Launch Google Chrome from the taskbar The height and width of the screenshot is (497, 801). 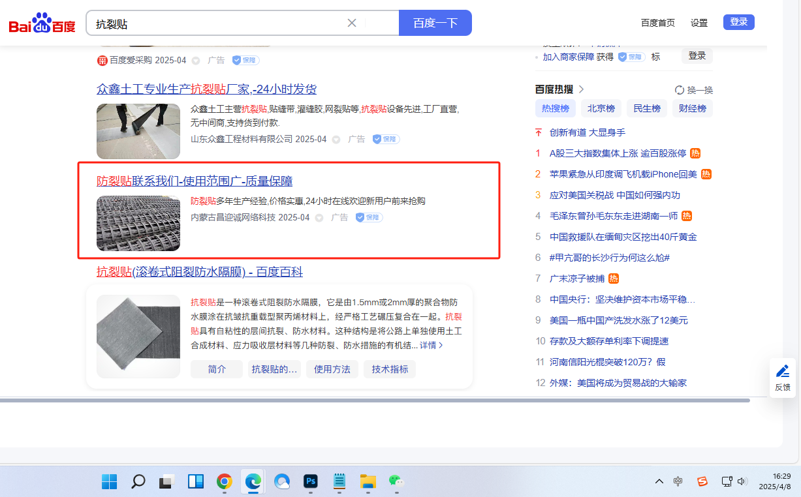tap(224, 481)
